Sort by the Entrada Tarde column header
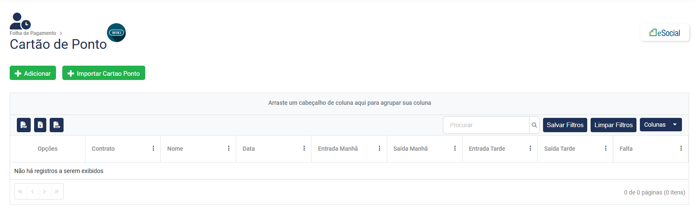 [487, 149]
